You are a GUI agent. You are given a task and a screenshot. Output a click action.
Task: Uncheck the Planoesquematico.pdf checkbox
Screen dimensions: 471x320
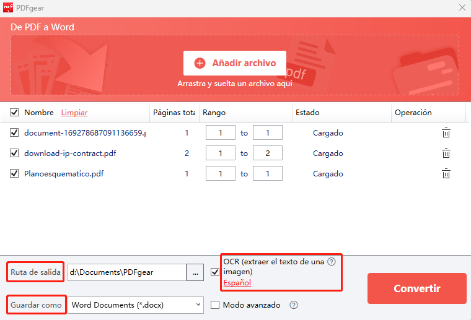[x=14, y=174]
